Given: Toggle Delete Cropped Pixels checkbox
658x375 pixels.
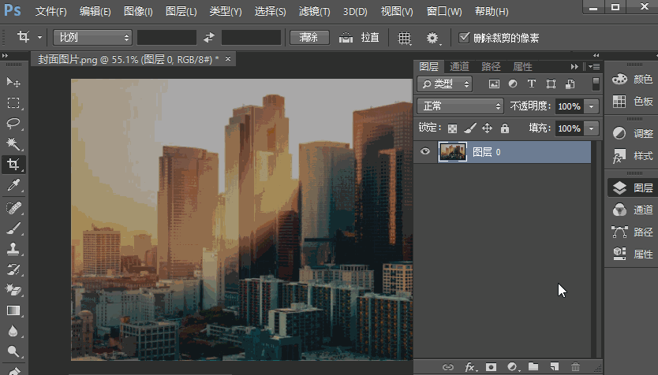Looking at the screenshot, I should (464, 38).
